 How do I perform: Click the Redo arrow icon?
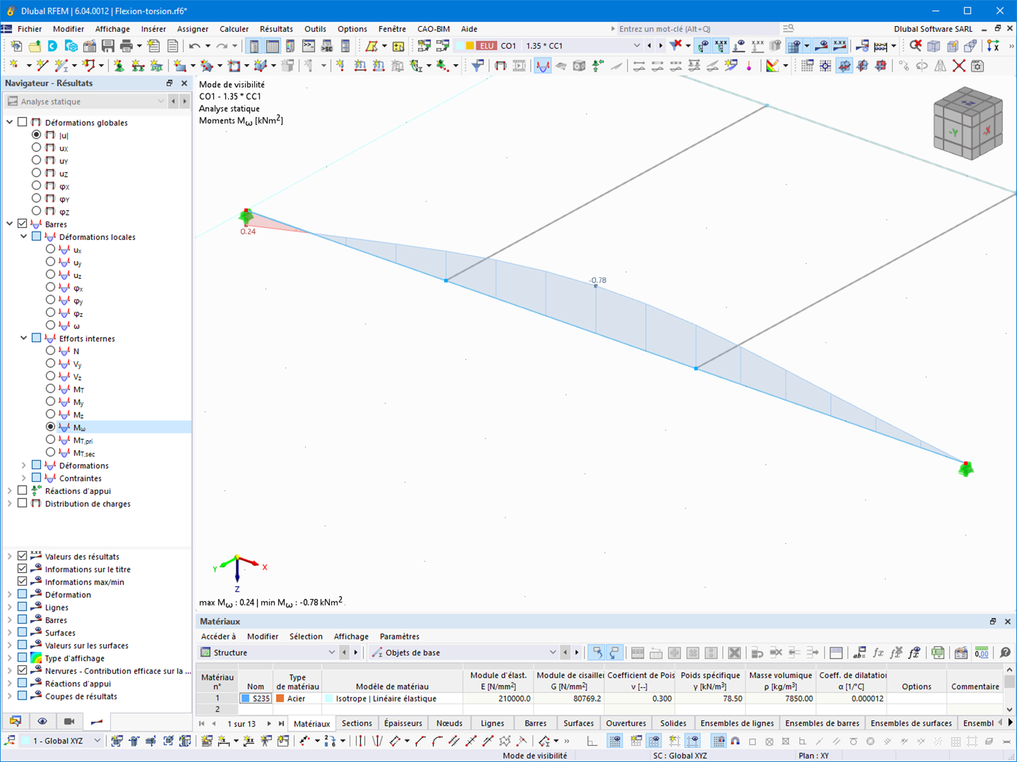coord(222,46)
